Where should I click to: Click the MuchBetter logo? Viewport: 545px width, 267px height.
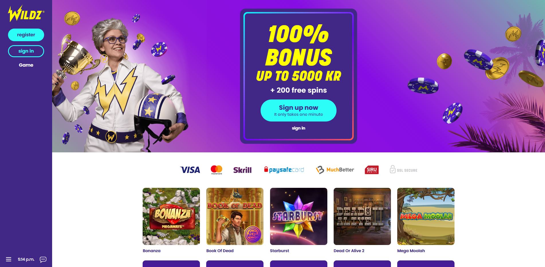[x=335, y=170]
